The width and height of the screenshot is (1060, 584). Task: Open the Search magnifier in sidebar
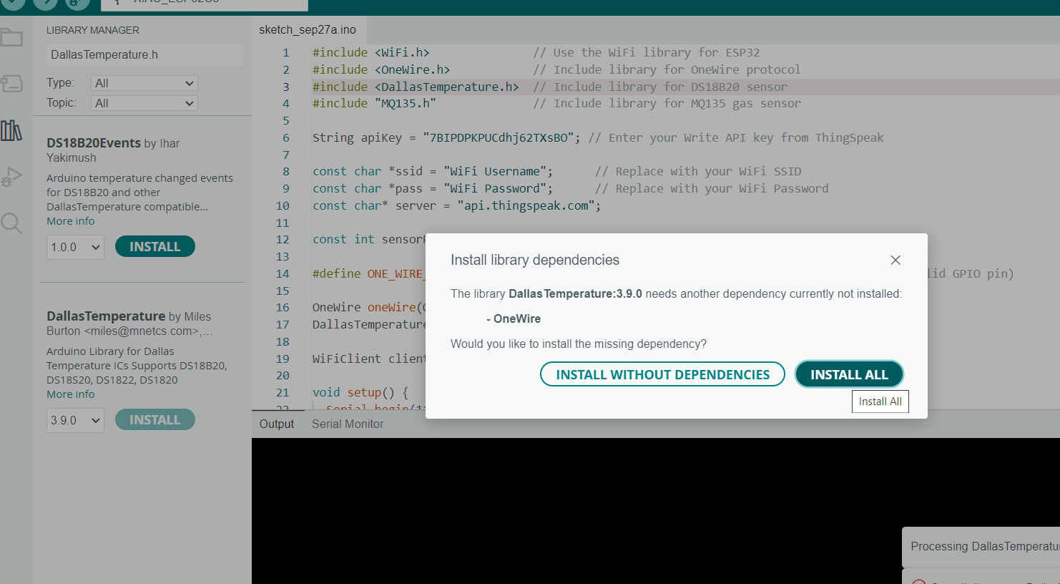11,223
